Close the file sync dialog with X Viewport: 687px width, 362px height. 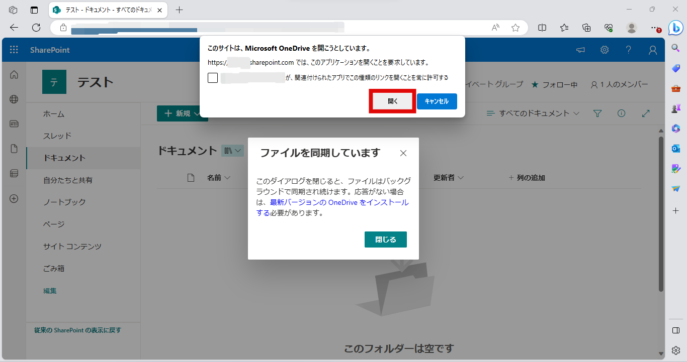tap(403, 153)
